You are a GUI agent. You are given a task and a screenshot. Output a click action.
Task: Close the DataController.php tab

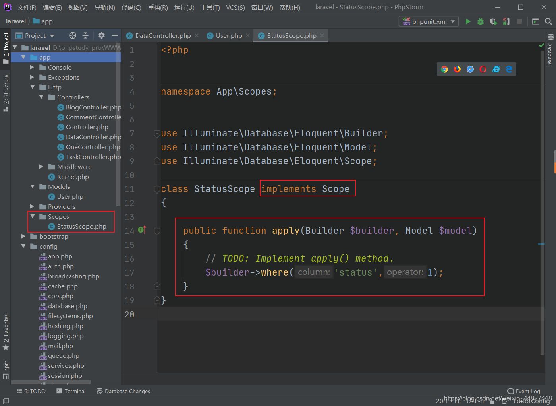point(196,35)
